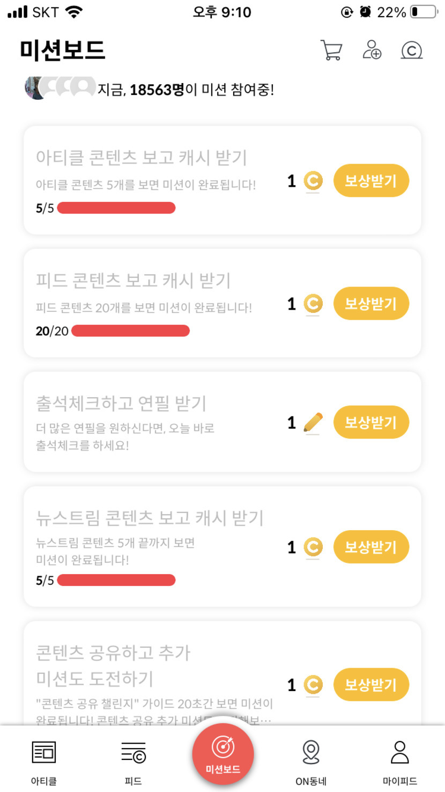Tap the coin icon in article mission
Image resolution: width=445 pixels, height=792 pixels.
313,181
